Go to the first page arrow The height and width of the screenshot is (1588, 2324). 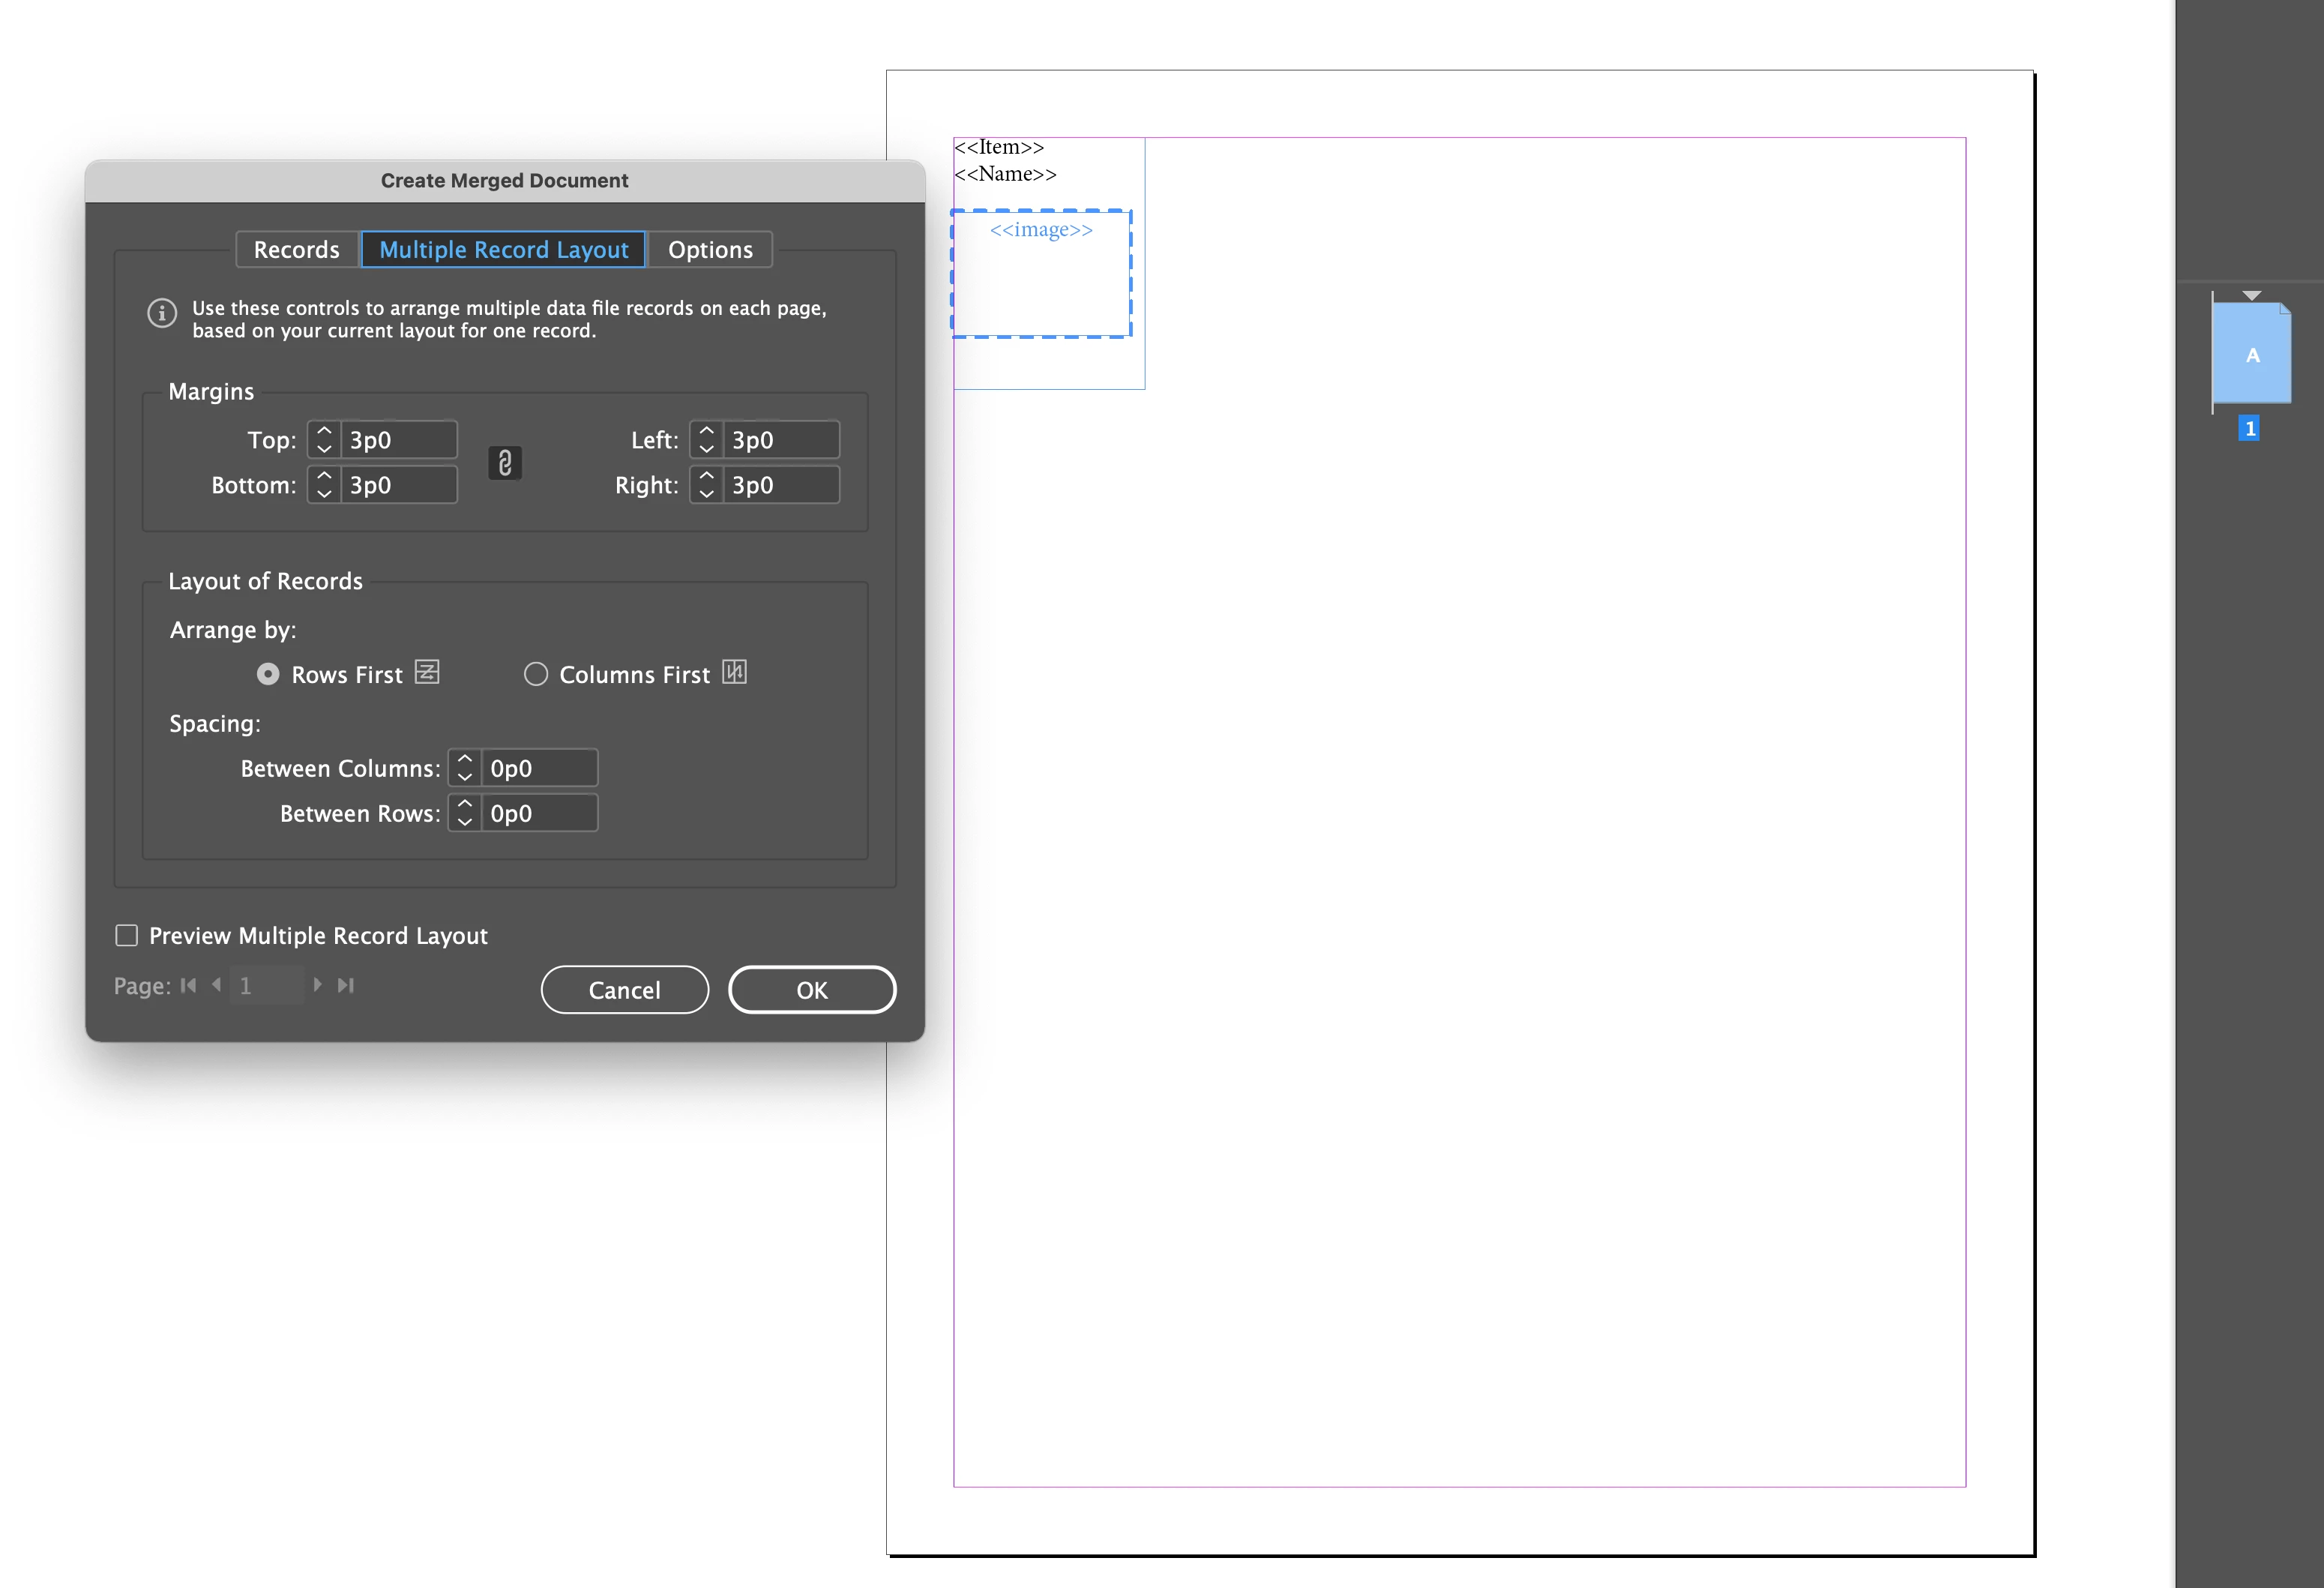point(188,985)
